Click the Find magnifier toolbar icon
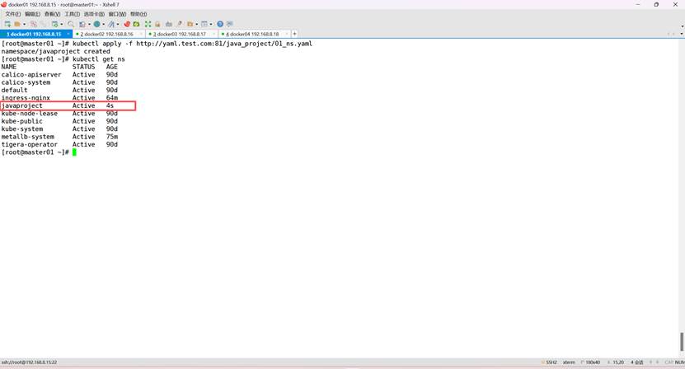Viewport: 685px width, 369px height. coord(71,24)
